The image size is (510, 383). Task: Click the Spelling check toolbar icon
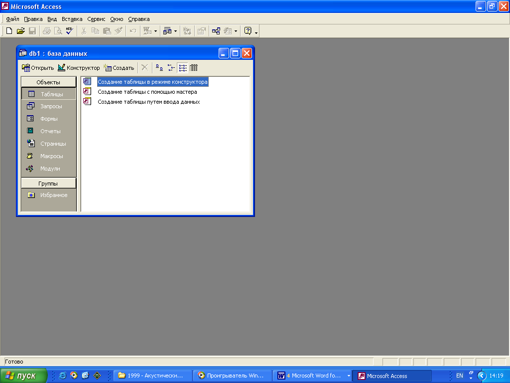69,31
